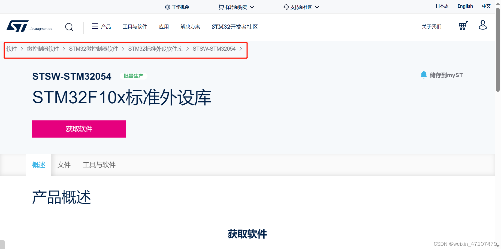Click the hamburger menu icon beside 产品
This screenshot has width=501, height=249.
[x=95, y=26]
